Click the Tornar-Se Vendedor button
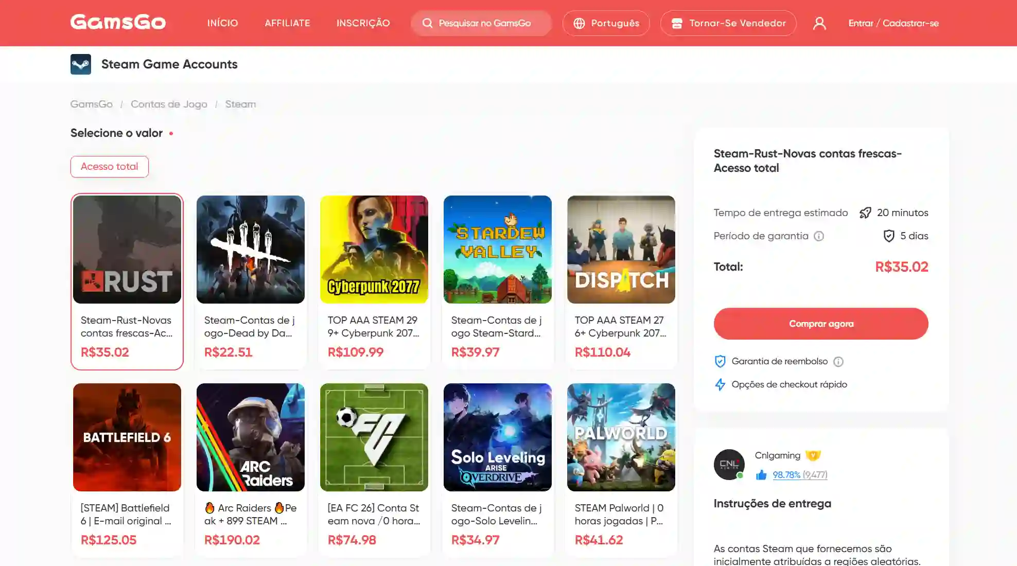 728,23
